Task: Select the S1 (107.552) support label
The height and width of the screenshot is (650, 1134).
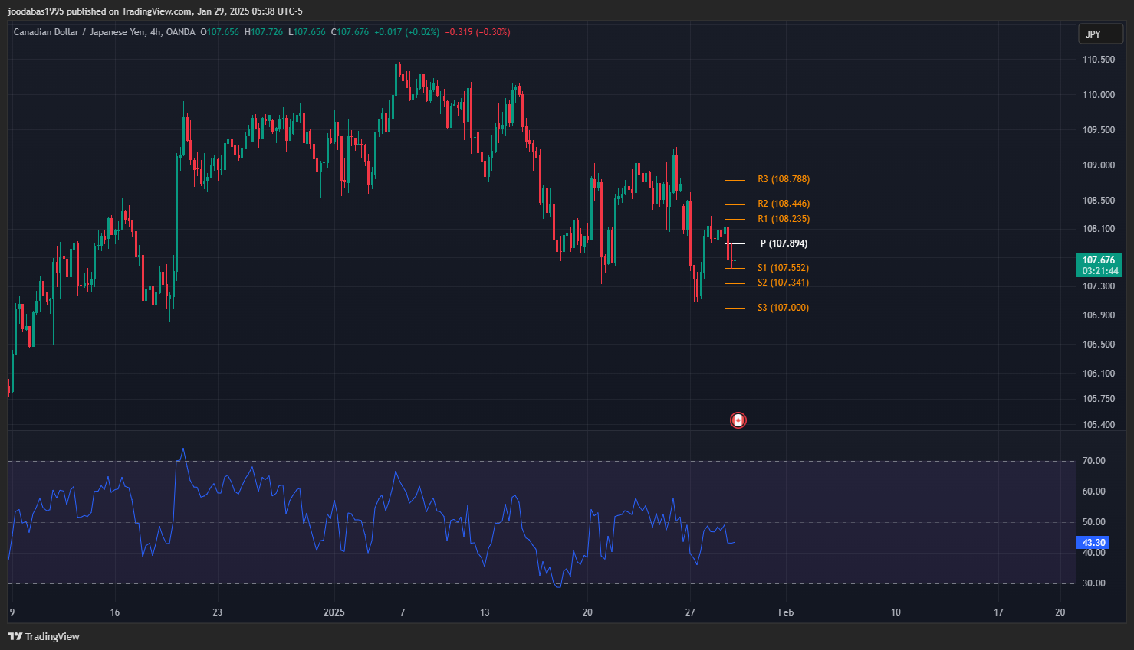Action: 783,268
